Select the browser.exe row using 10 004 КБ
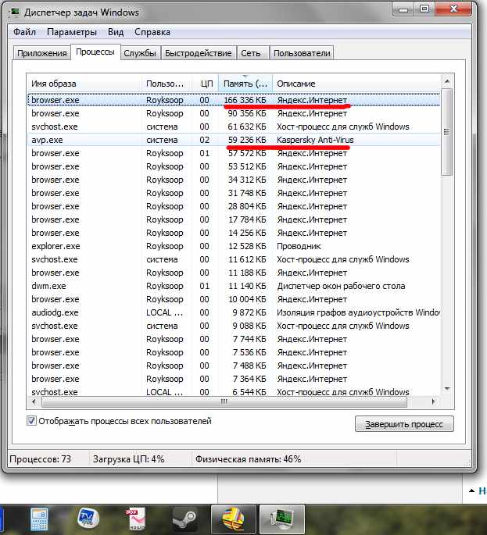 [x=234, y=300]
